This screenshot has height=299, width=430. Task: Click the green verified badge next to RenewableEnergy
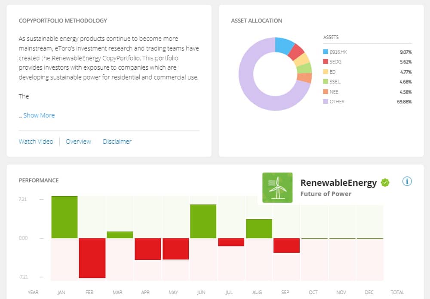click(385, 182)
